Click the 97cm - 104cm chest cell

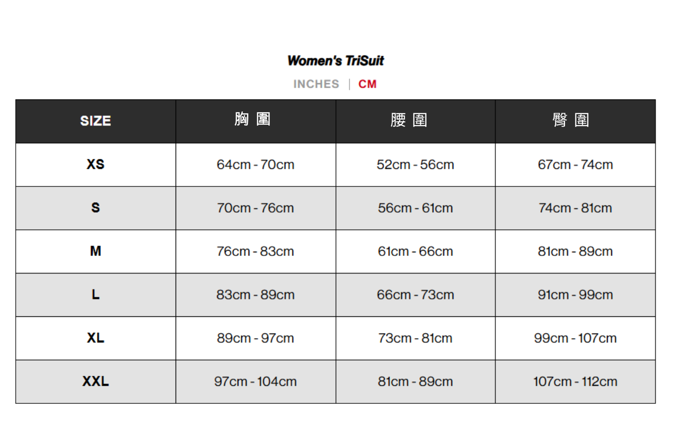(256, 382)
